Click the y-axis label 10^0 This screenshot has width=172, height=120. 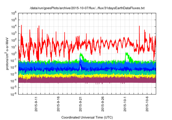[14, 54]
